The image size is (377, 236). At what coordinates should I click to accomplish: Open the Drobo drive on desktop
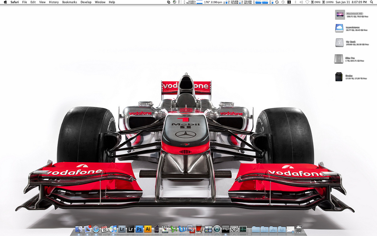(339, 77)
